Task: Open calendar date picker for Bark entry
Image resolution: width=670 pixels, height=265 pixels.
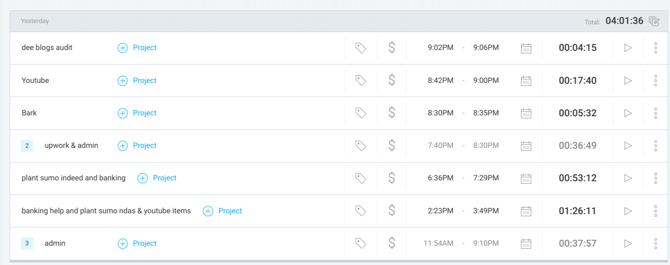Action: point(526,113)
